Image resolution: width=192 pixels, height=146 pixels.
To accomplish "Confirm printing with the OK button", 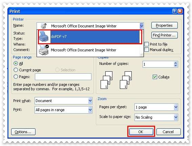I will (141, 132).
